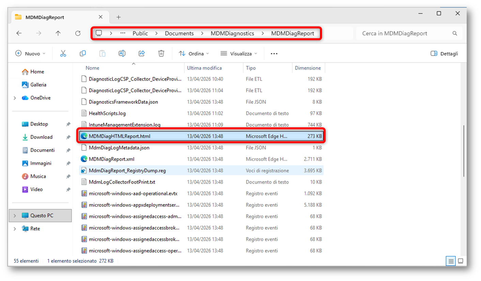The image size is (481, 281).
Task: Open the Ordina sort dropdown
Action: (194, 53)
